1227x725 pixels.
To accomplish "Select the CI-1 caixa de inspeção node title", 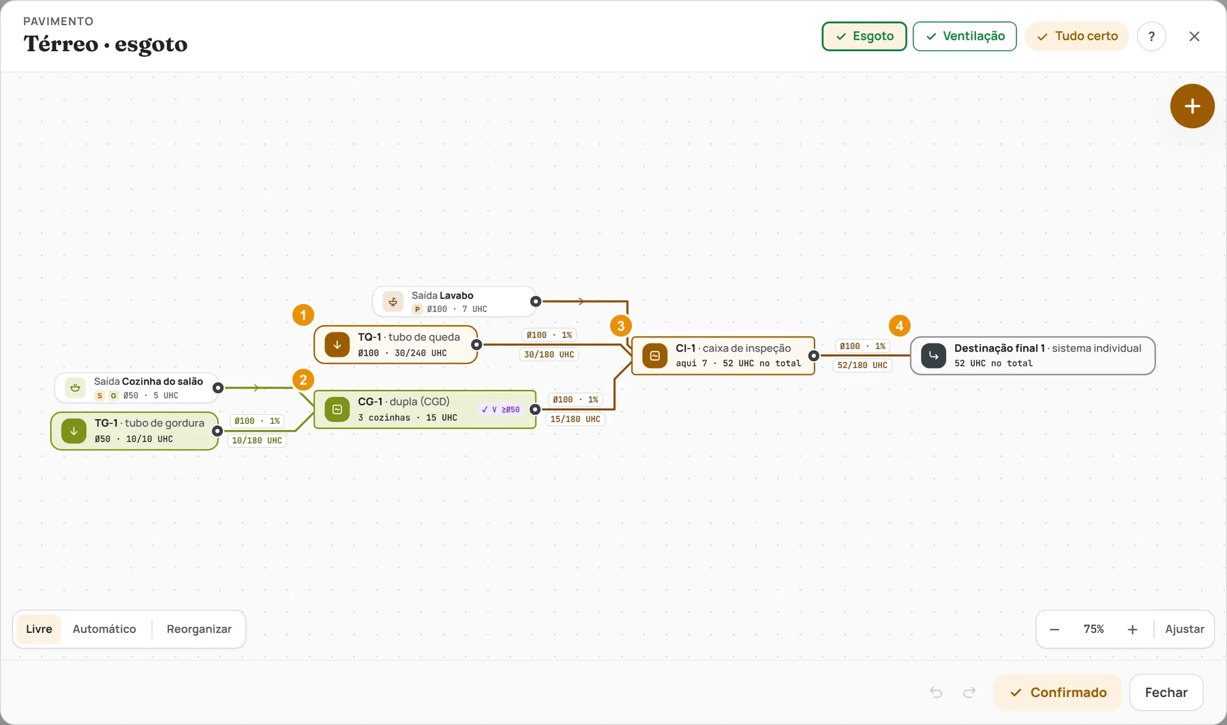I will 733,348.
